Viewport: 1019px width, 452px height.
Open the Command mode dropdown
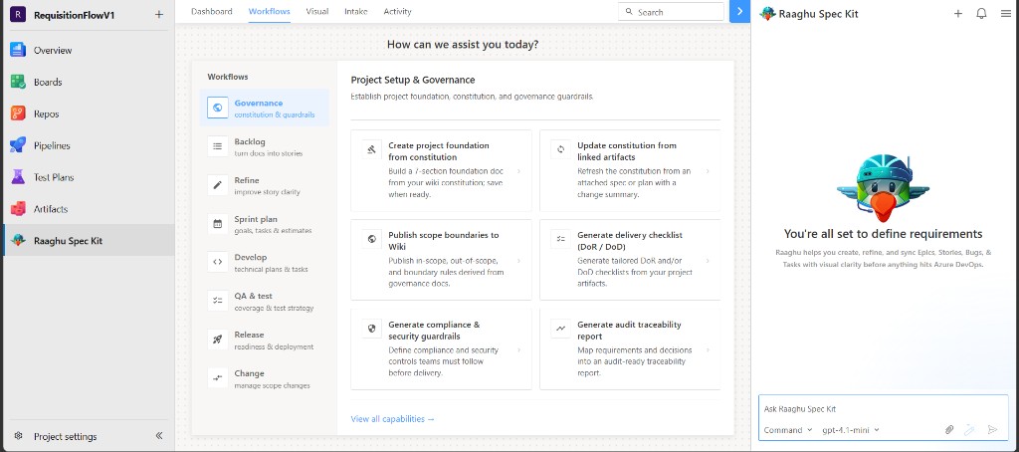pos(788,430)
